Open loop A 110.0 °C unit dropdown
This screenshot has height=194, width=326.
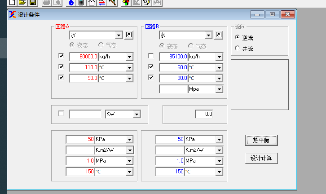pyautogui.click(x=129, y=67)
